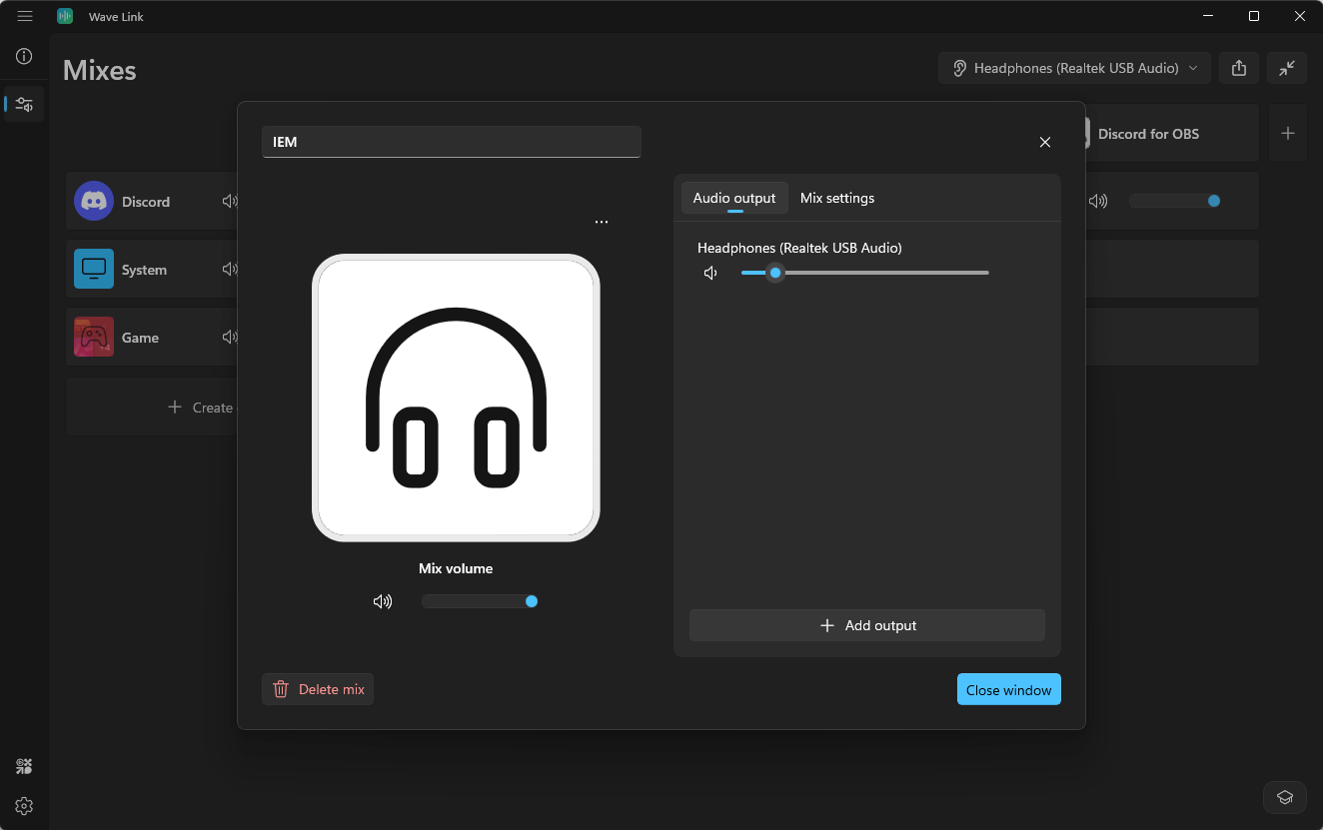Viewport: 1323px width, 830px height.
Task: Click the add mix plus button
Action: 1288,133
